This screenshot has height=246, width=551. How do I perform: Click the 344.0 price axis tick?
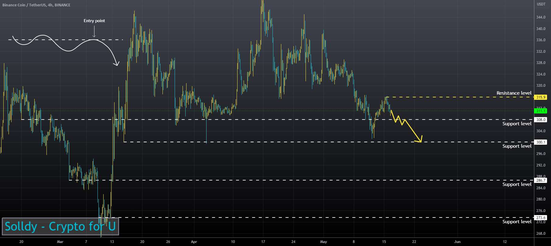(x=541, y=17)
